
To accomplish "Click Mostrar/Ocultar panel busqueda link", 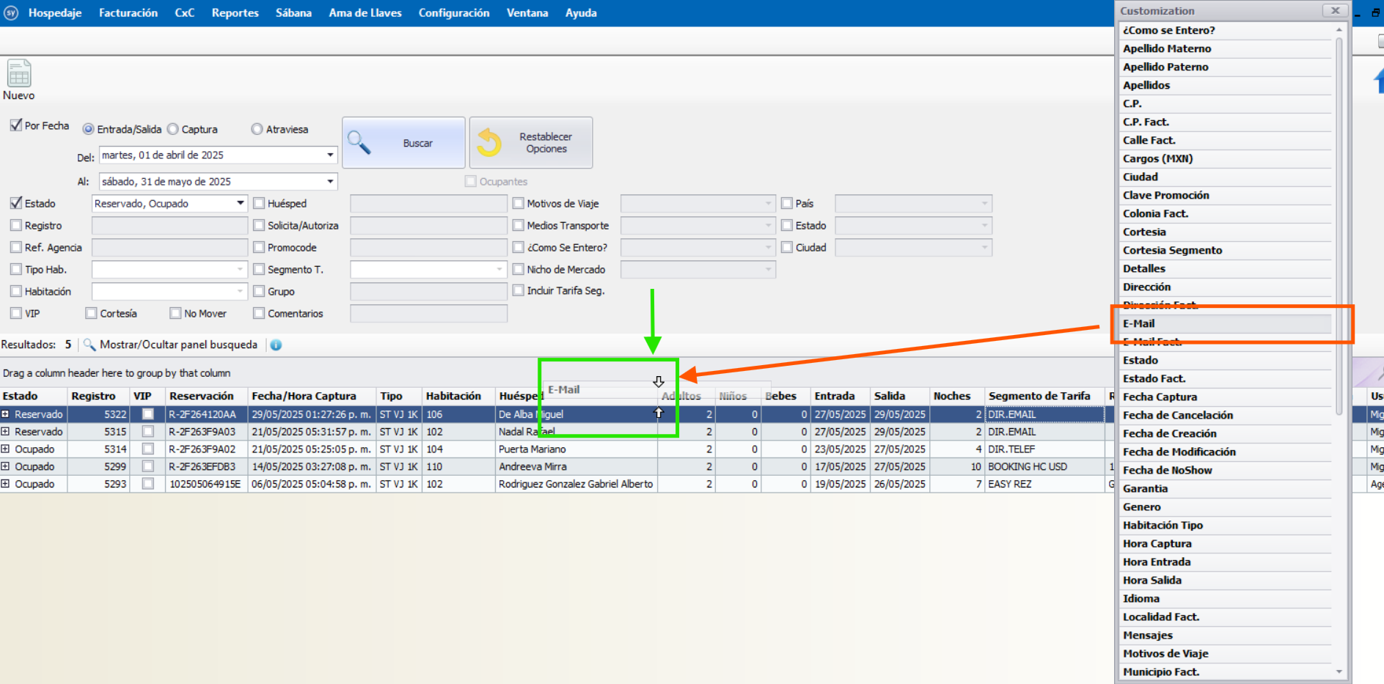I will [178, 345].
